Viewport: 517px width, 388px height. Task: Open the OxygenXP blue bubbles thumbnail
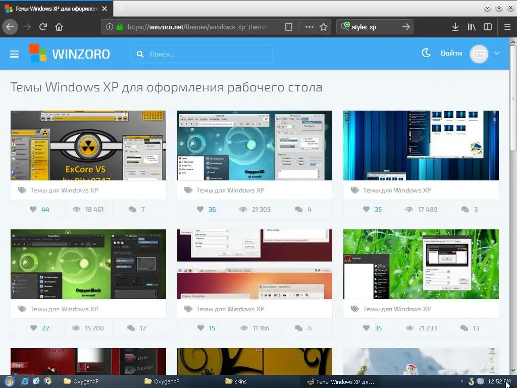pos(254,145)
